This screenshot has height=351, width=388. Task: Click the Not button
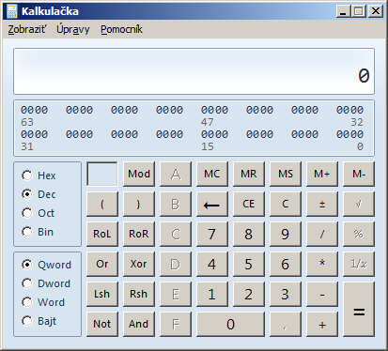(102, 324)
